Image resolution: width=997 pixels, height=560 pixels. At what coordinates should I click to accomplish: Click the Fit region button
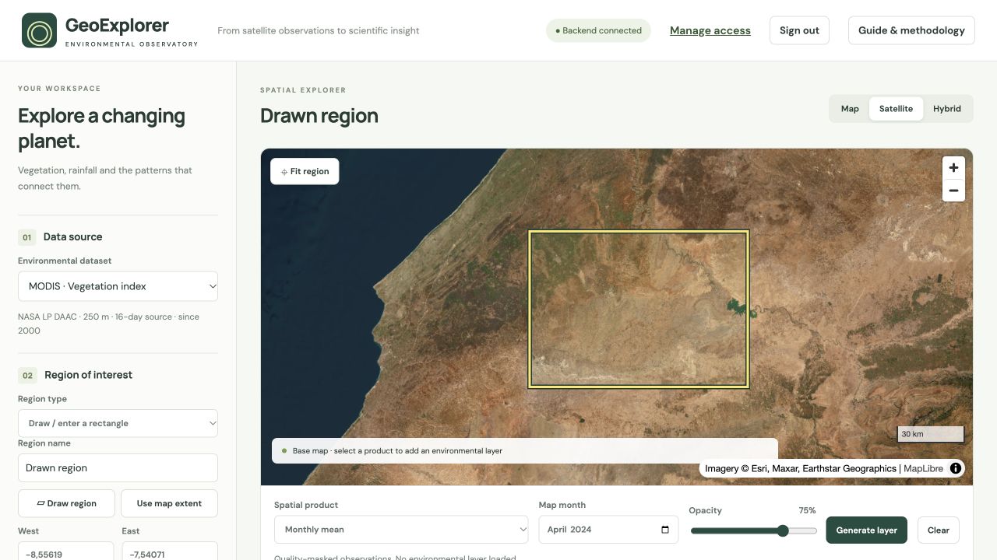[305, 171]
